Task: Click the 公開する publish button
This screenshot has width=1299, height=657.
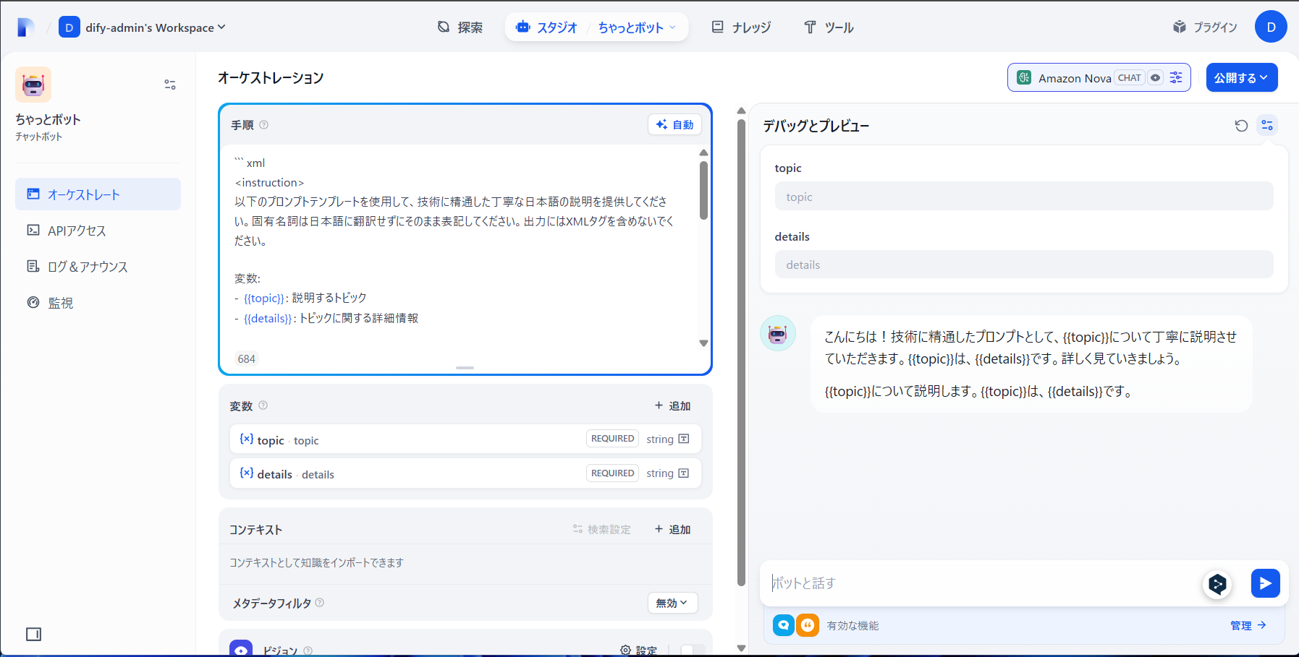Action: pyautogui.click(x=1242, y=78)
